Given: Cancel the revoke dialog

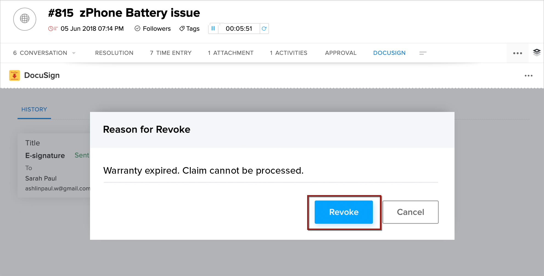Looking at the screenshot, I should coord(410,212).
